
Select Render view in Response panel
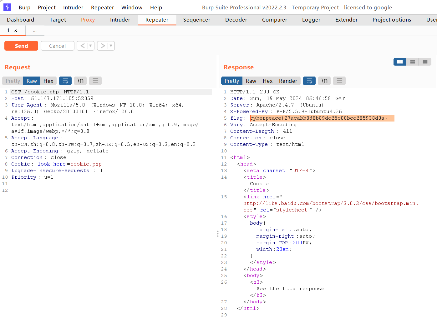[288, 81]
